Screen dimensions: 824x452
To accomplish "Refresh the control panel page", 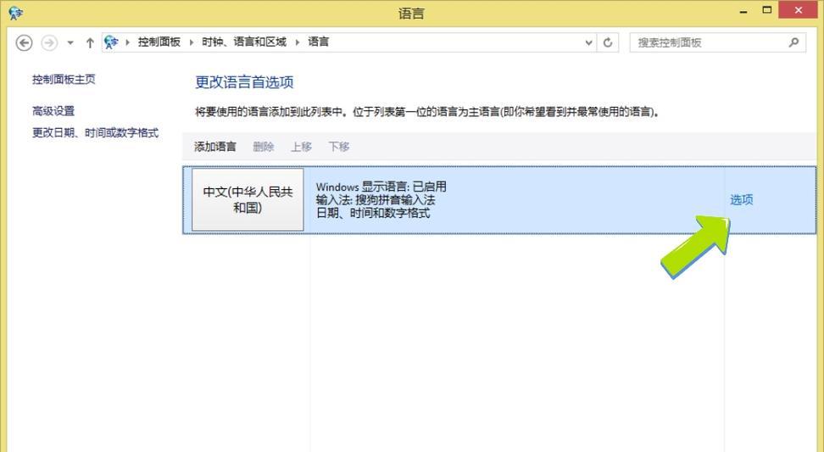I will point(608,42).
